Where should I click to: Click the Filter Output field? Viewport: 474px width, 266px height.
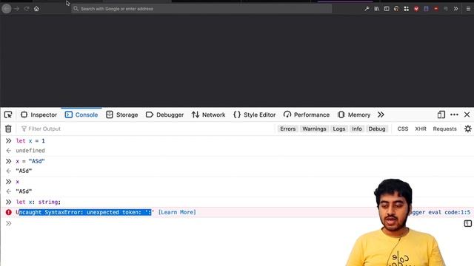145,129
